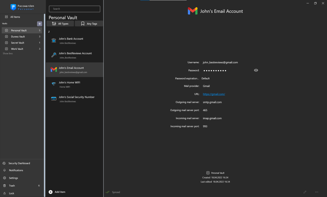Screen dimensions: 327x197
Task: Open the more options ellipsis menu
Action: point(317,192)
